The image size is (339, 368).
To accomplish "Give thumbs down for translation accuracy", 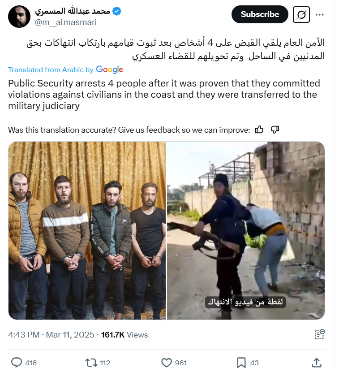I will point(275,130).
